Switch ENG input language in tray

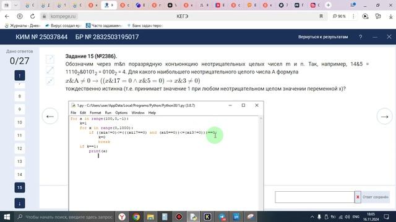(x=356, y=216)
